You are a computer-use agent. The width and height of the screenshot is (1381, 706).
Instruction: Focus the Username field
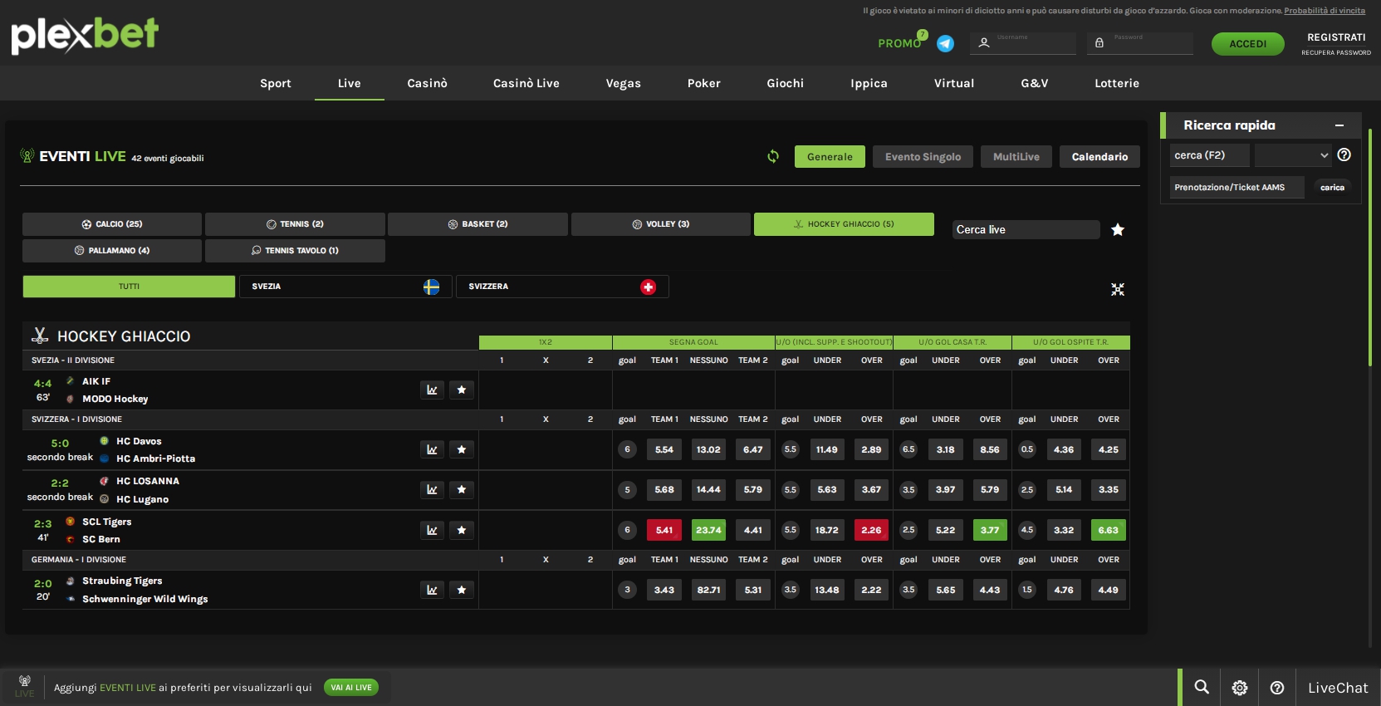pyautogui.click(x=1023, y=43)
